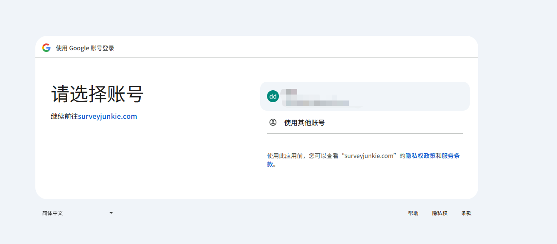Click the 使用 Google 账号登录 header text

point(85,48)
